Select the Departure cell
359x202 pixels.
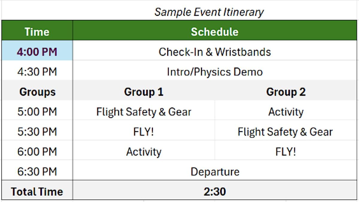point(215,172)
